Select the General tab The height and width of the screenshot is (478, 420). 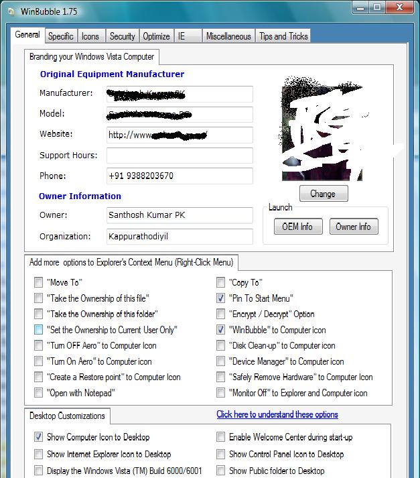(x=27, y=35)
